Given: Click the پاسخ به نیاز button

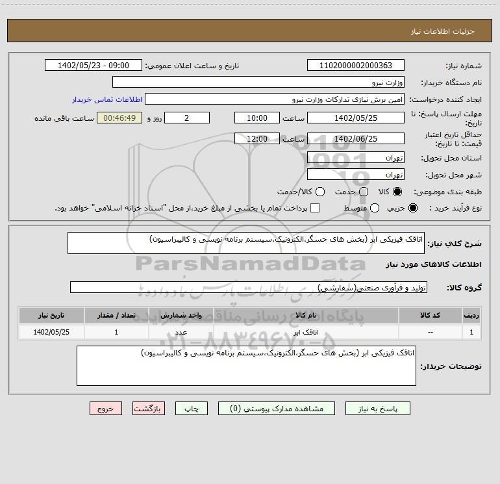Looking at the screenshot, I should pos(377,409).
